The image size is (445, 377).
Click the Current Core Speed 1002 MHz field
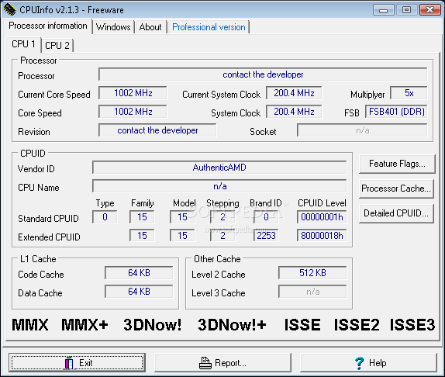[133, 93]
